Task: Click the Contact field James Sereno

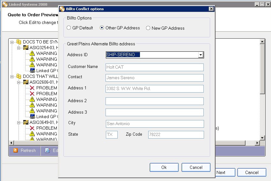Action: pyautogui.click(x=155, y=78)
